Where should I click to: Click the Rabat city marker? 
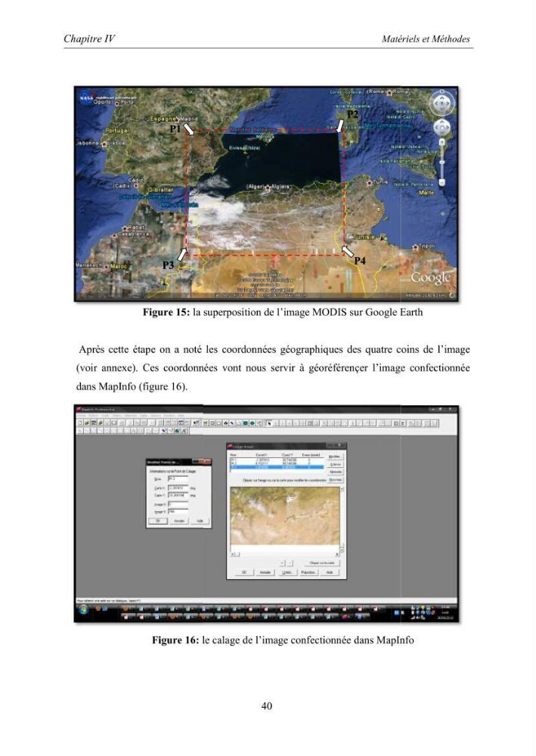click(125, 228)
